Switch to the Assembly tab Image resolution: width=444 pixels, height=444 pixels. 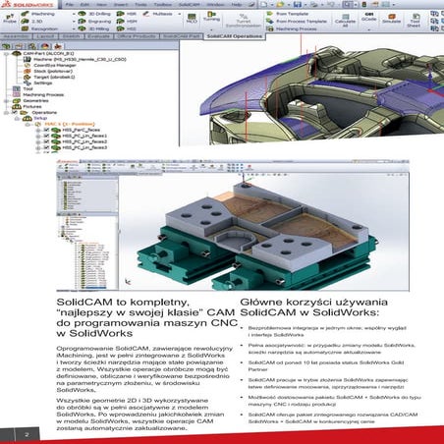coord(16,36)
